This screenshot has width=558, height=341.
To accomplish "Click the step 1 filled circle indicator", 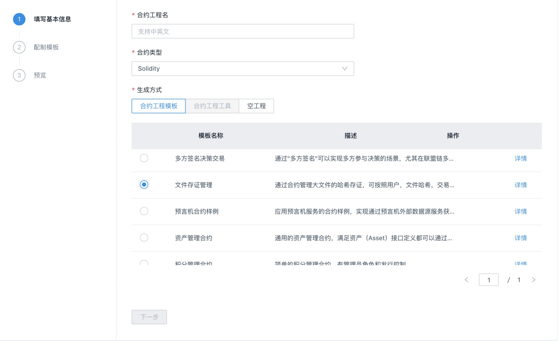I will (x=19, y=19).
